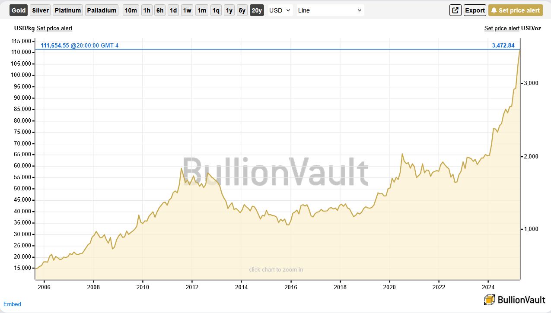Viewport: 551px width, 313px height.
Task: Show the Palladium price chart
Action: (102, 10)
